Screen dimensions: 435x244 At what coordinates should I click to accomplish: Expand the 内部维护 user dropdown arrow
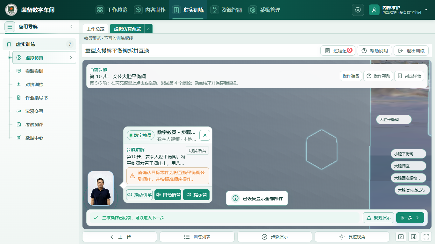pyautogui.click(x=426, y=10)
